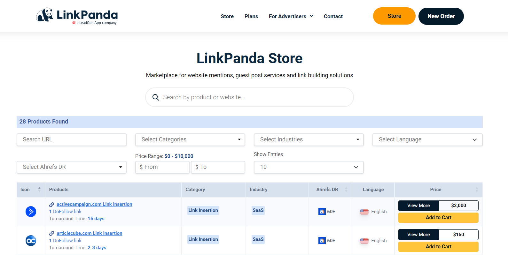The height and width of the screenshot is (255, 508).
Task: Open Select Language dropdown
Action: pos(427,140)
